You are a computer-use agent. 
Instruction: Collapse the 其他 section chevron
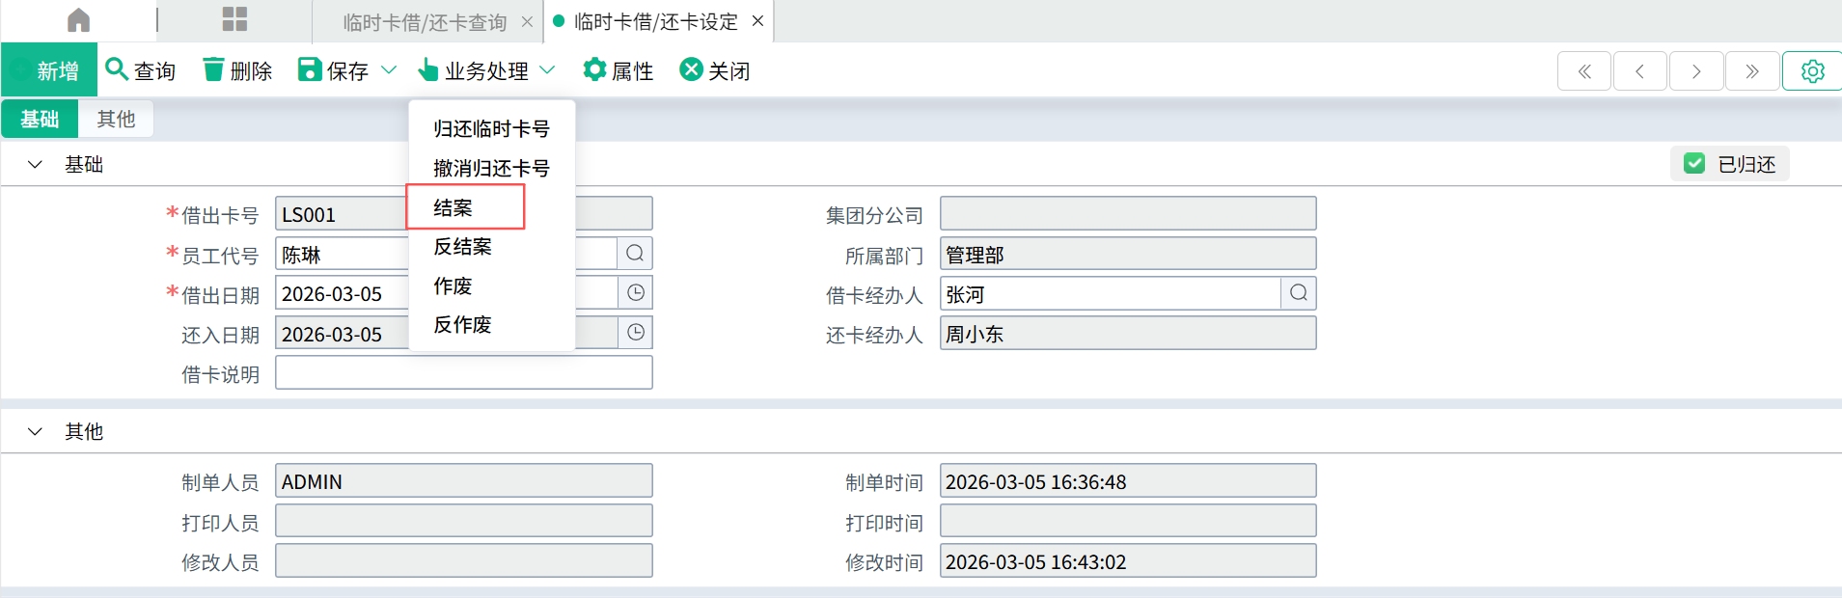tap(36, 431)
